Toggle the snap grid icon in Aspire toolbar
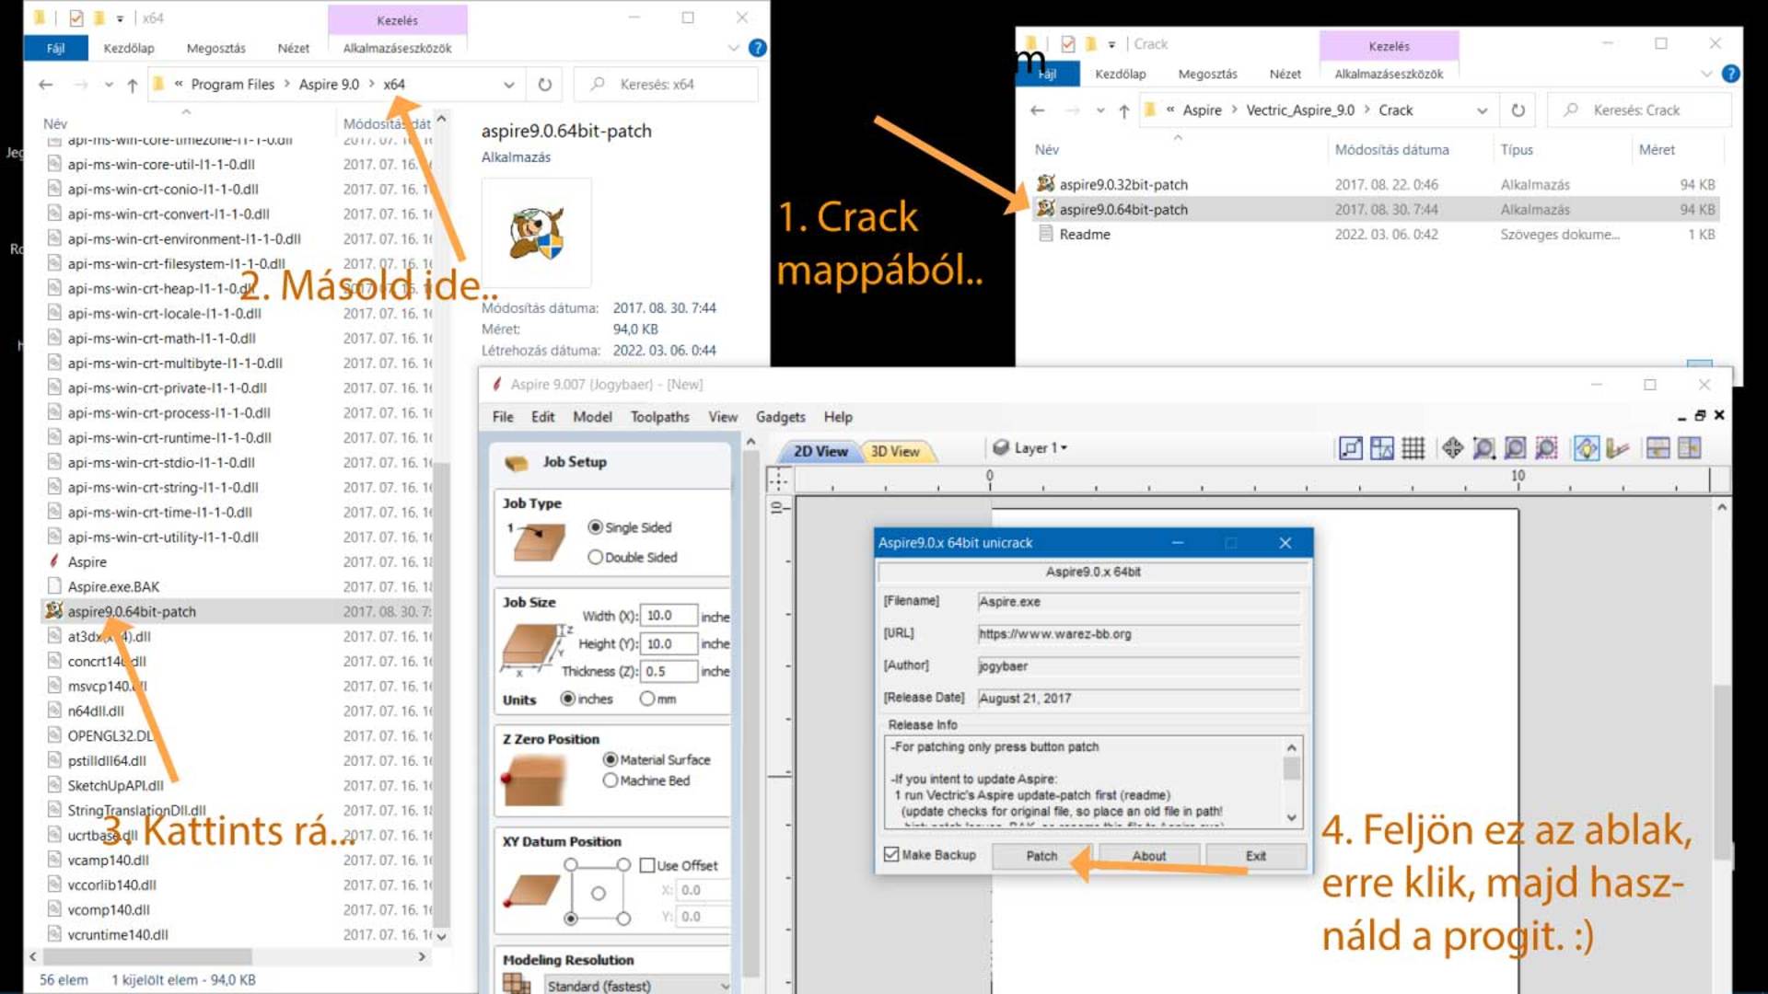Viewport: 1768px width, 994px height. pos(1413,448)
